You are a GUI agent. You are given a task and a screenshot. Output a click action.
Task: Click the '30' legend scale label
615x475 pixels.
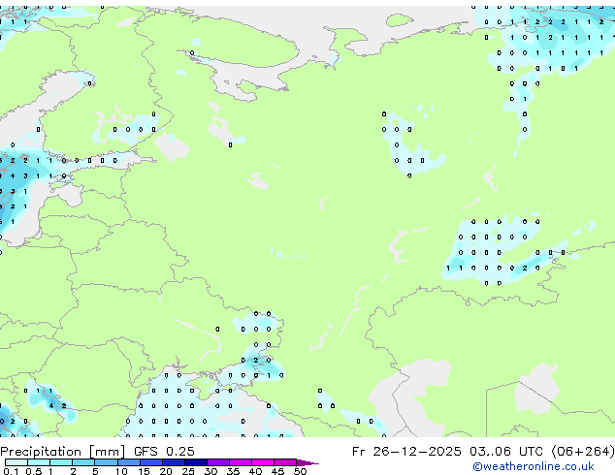[210, 471]
